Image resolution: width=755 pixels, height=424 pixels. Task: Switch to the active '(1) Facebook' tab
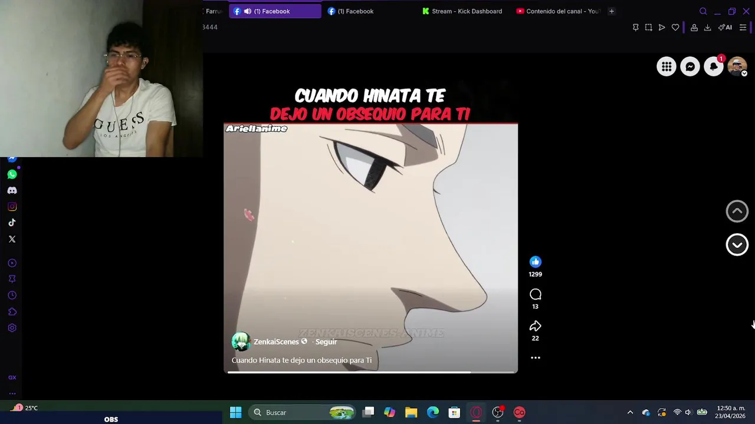[x=275, y=11]
